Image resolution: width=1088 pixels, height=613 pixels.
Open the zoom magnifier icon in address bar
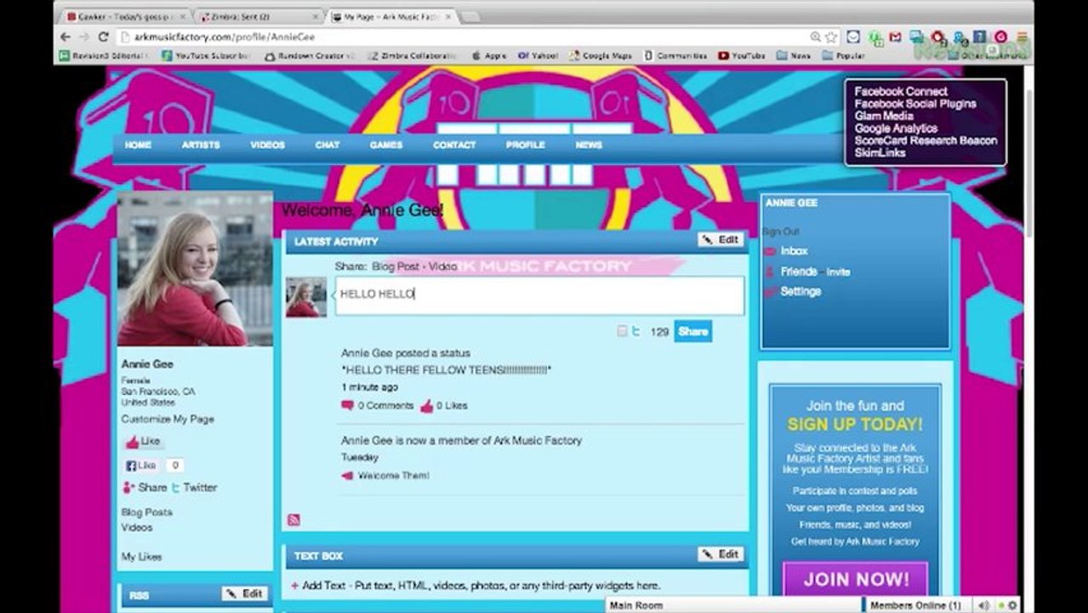tap(816, 37)
